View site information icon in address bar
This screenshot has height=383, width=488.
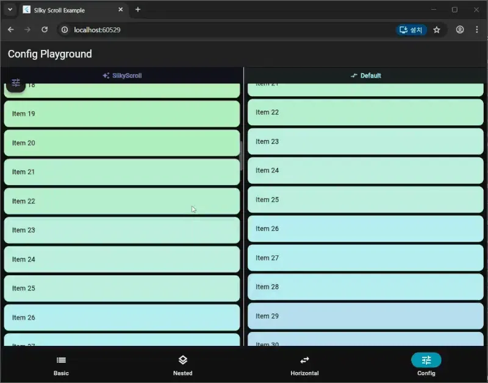coord(65,30)
